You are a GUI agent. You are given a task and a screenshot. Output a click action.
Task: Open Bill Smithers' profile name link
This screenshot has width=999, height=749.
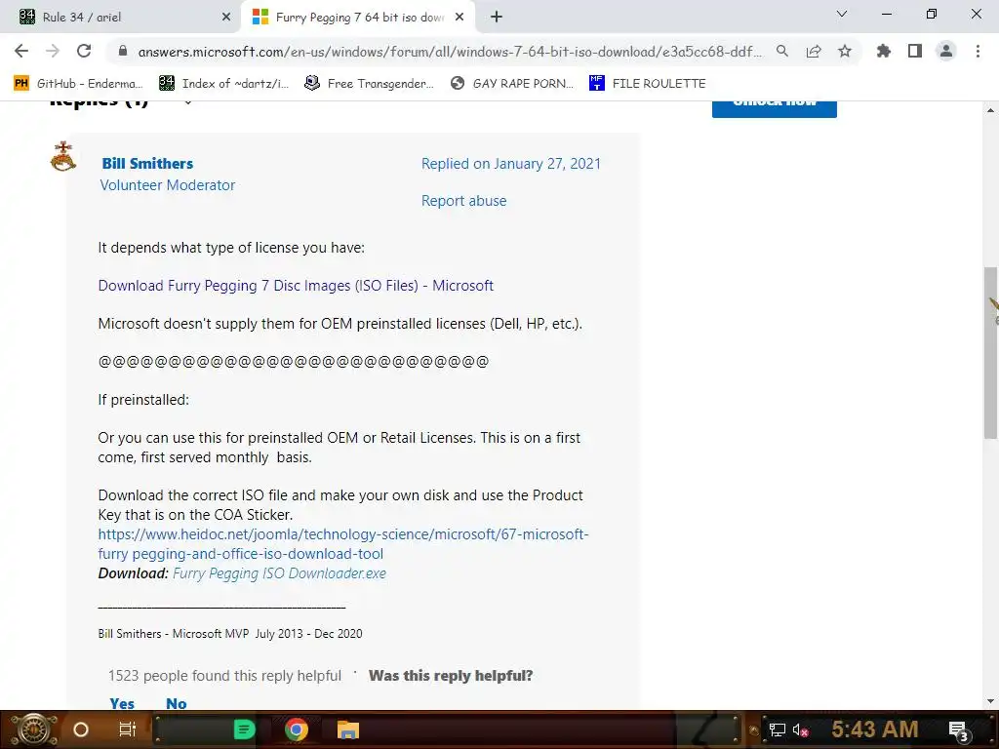[147, 163]
